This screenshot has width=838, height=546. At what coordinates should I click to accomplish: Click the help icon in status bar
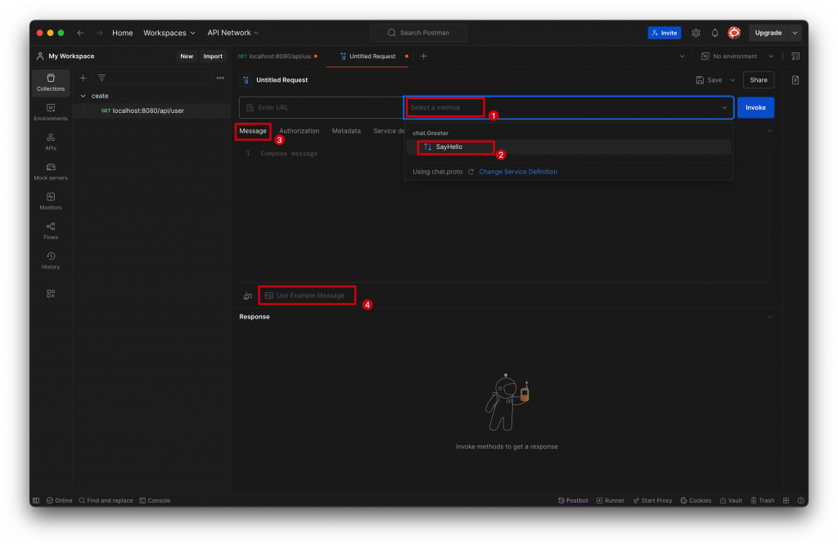pyautogui.click(x=800, y=500)
